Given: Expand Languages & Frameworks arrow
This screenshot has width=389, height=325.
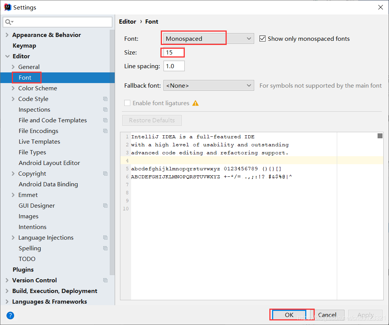Looking at the screenshot, I should (7, 301).
